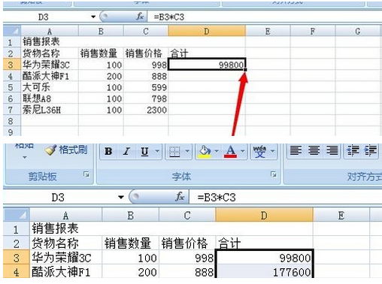Select all cells via upper sheet corner button
Viewport: 382px width, 284px height.
point(12,31)
